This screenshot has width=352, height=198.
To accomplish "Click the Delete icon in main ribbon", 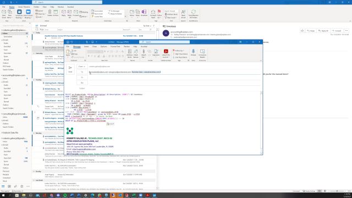I will pyautogui.click(x=50, y=13).
